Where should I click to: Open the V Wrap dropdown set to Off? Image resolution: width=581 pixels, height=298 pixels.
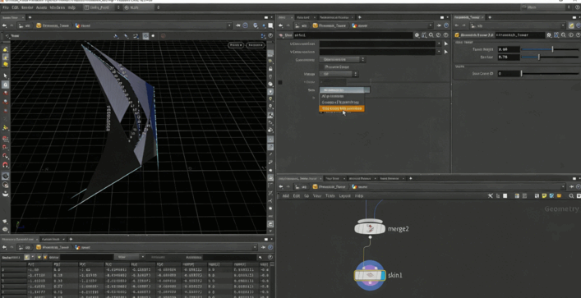coord(339,74)
